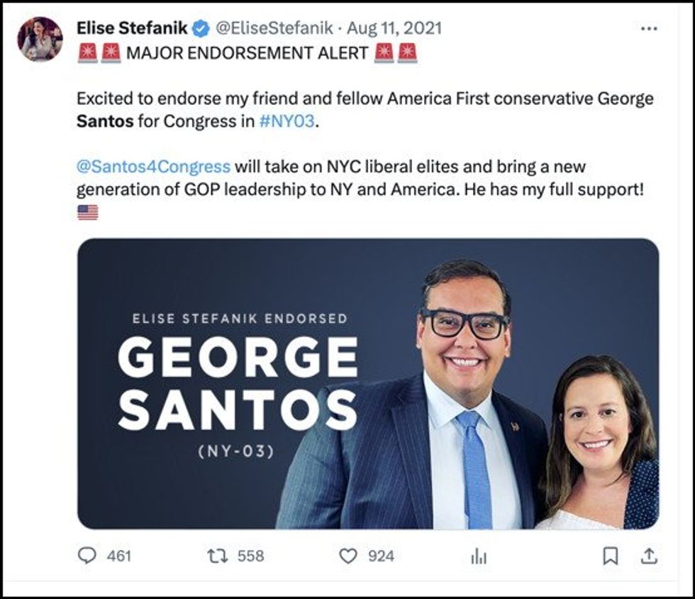Open the profile avatar picture
Screen dimensions: 695x599
click(x=40, y=39)
